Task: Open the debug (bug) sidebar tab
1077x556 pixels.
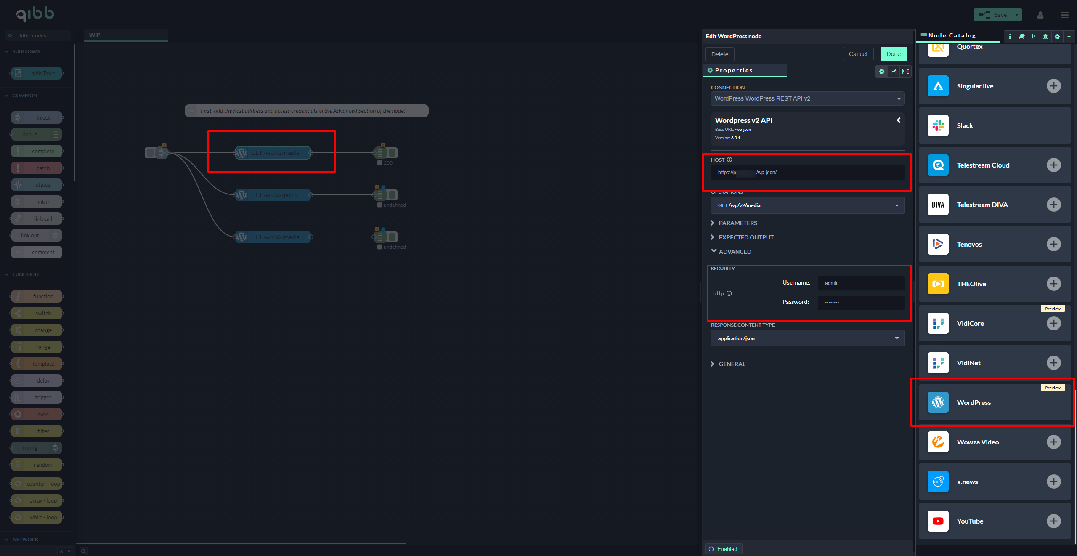Action: (1045, 37)
